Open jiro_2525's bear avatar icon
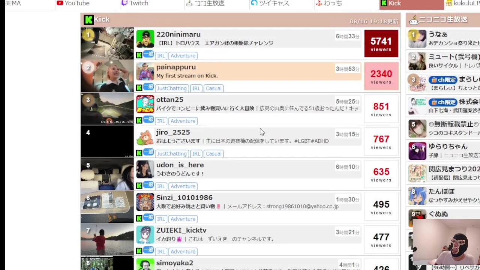 coord(145,137)
